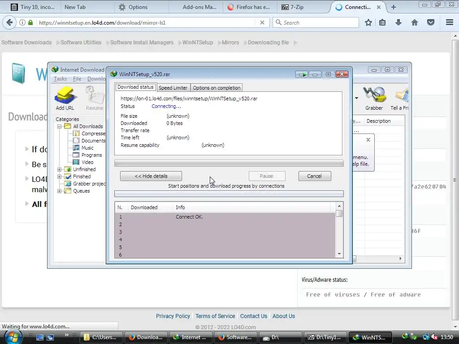Click the green padlock in address bar
This screenshot has width=459, height=344.
30,22
